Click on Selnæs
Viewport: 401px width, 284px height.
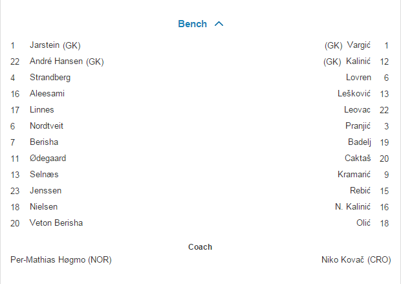coord(44,175)
